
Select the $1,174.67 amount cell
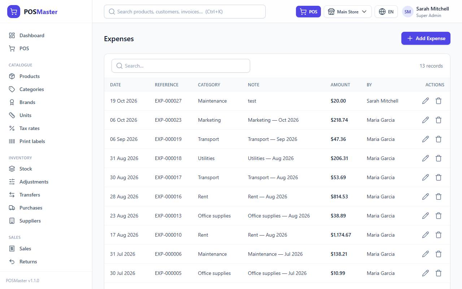pos(341,235)
